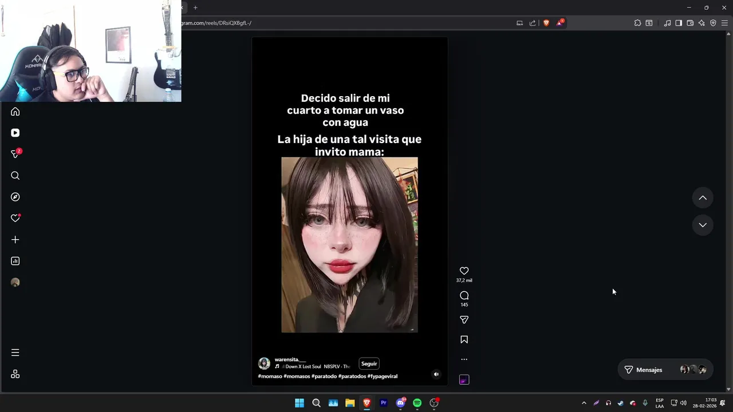Toggle the browser sidebar panel

[679, 23]
